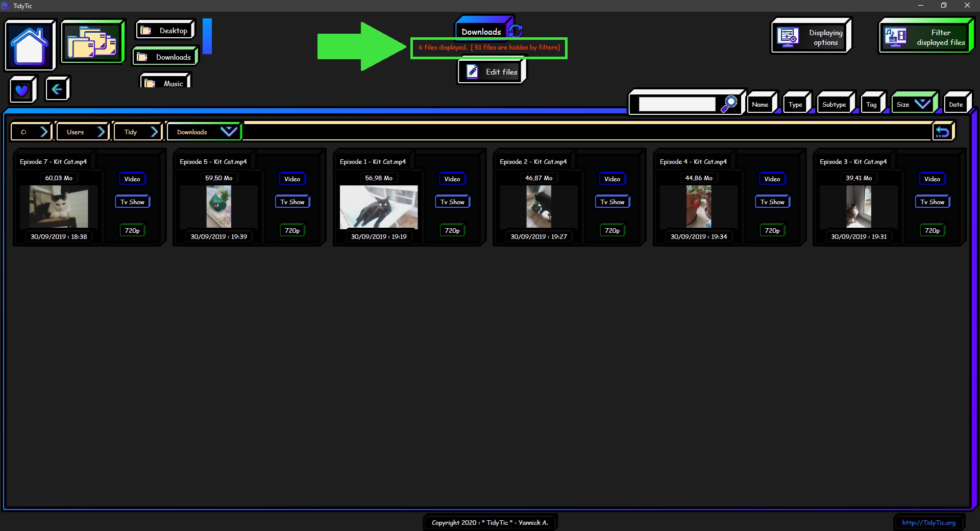The image size is (980, 531).
Task: Select the Episode 5 - Kit Cat thumbnail
Action: point(218,206)
